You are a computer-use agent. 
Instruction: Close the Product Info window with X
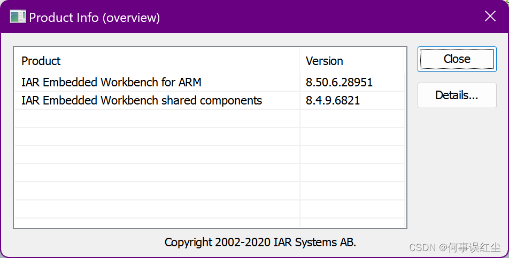(x=490, y=16)
